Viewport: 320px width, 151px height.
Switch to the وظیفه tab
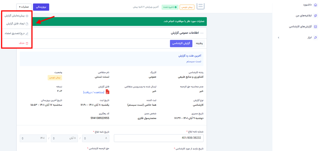(x=199, y=43)
